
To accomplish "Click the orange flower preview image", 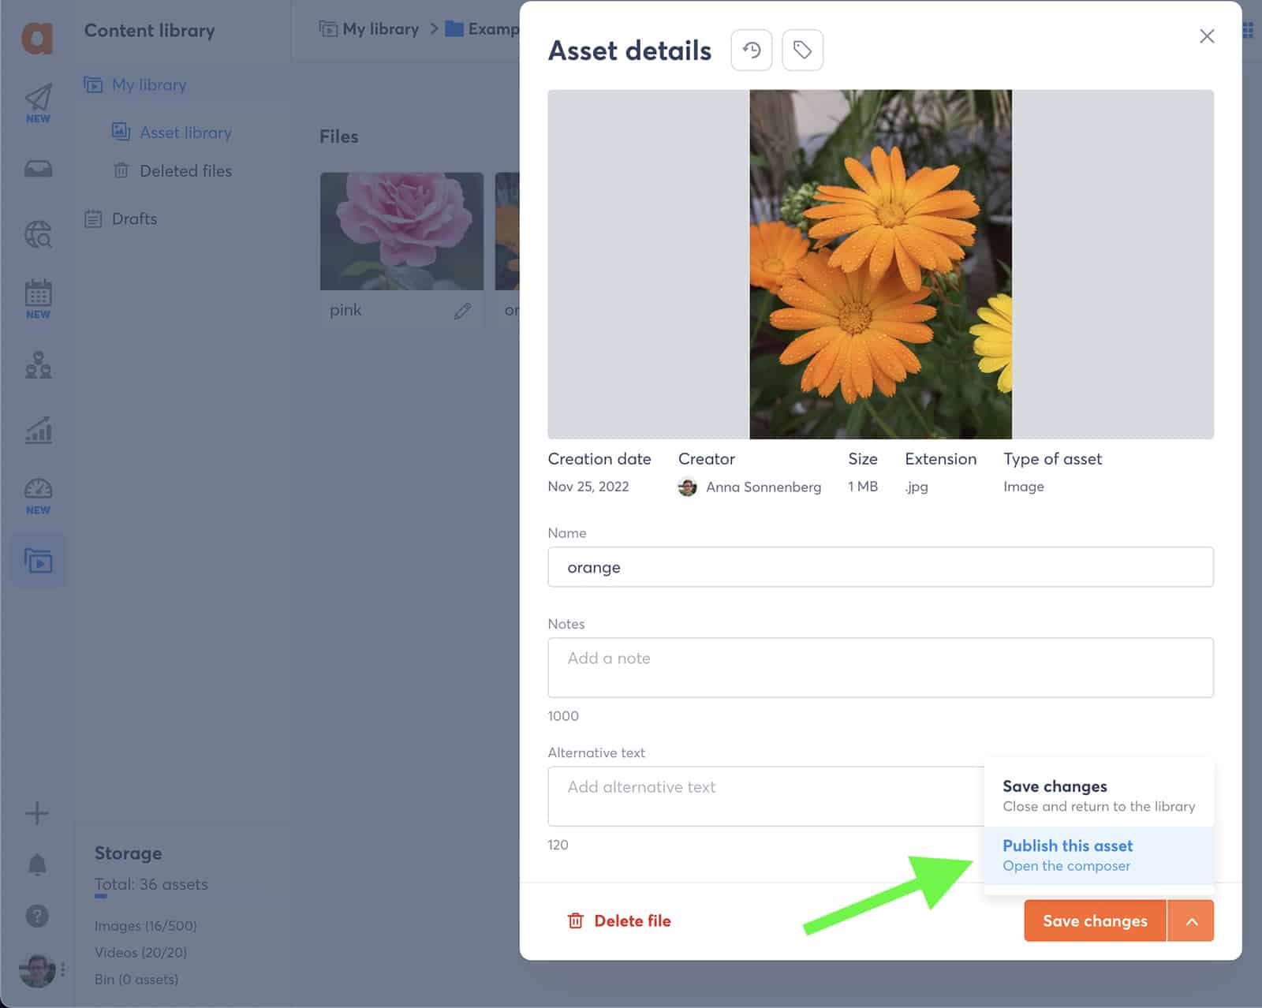I will (x=880, y=264).
